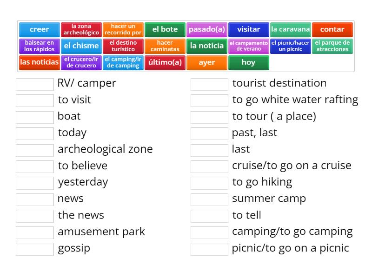Select the empty box beside 'gossip'

pos(35,249)
